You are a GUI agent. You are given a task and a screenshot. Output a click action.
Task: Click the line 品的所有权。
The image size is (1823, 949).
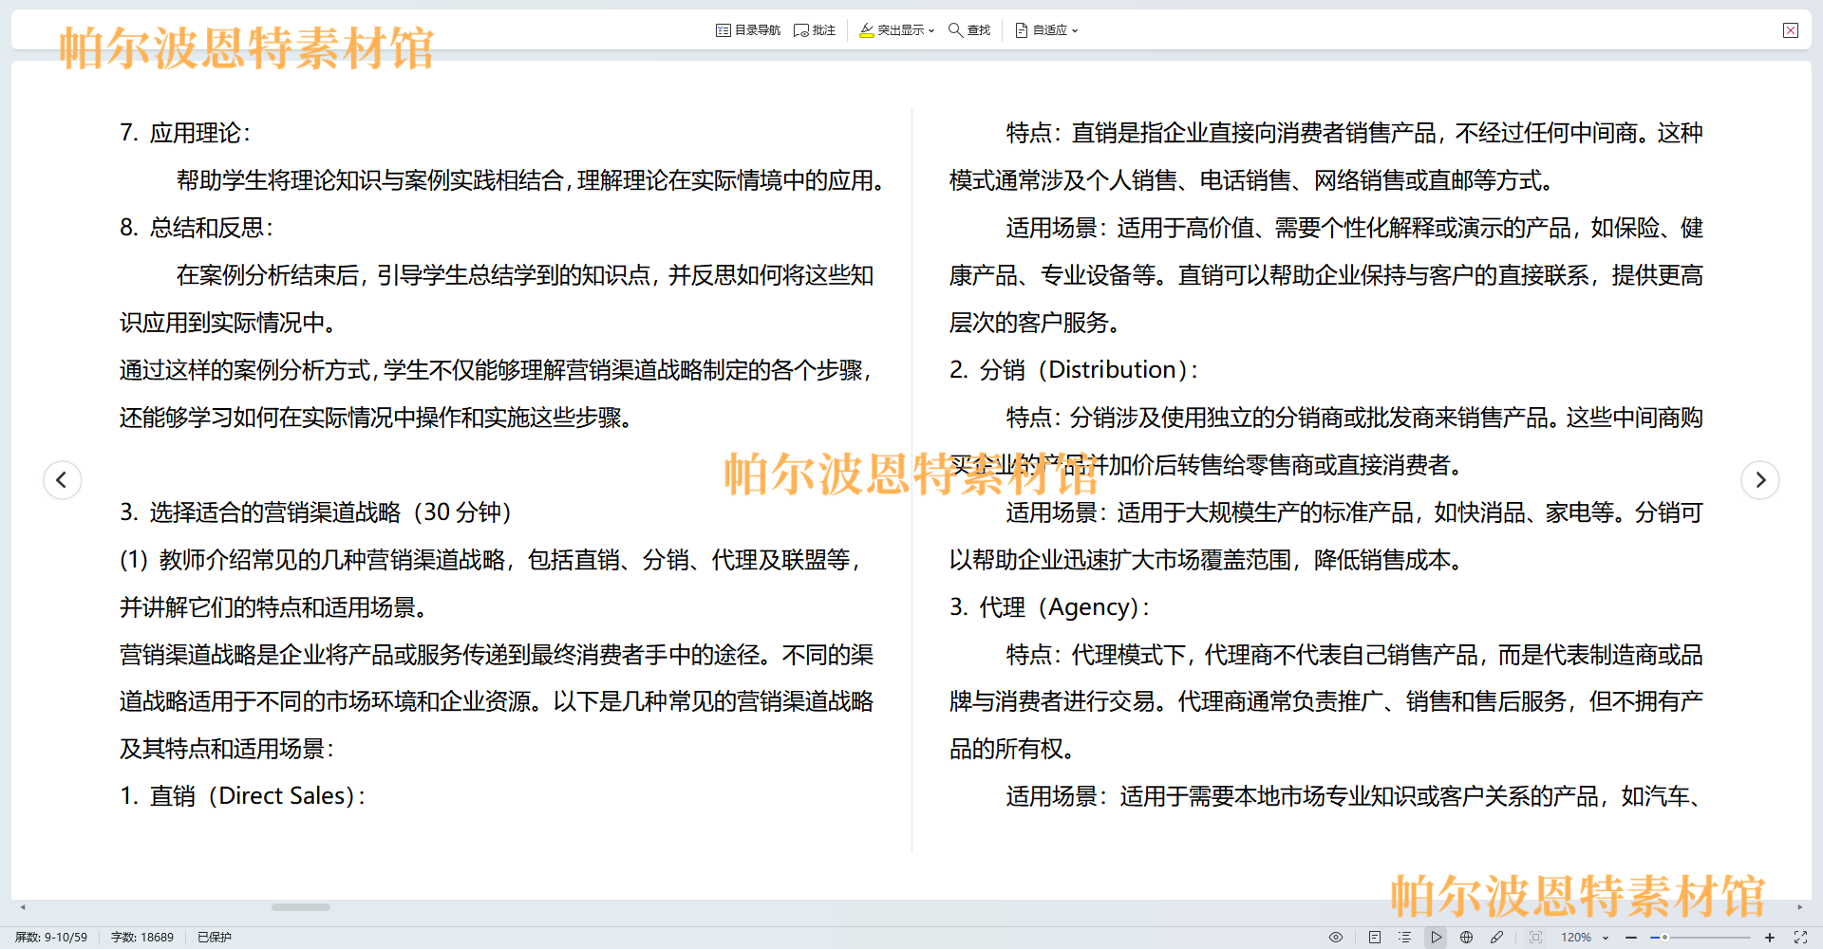coord(1013,749)
